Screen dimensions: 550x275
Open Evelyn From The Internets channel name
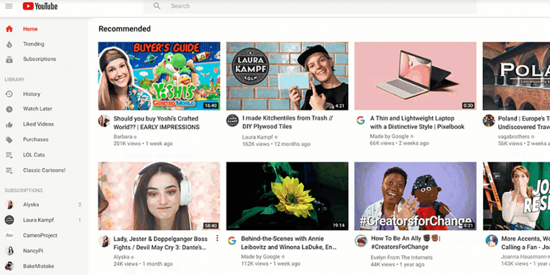tap(402, 257)
